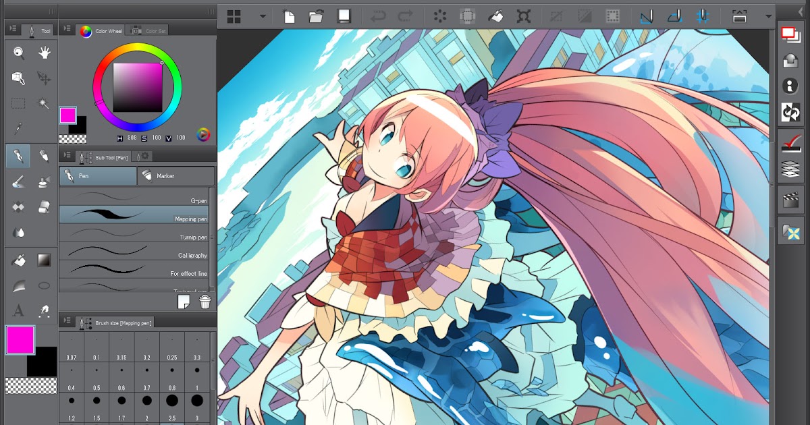810x425 pixels.
Task: Create a new canvas with the New icon
Action: pos(290,15)
